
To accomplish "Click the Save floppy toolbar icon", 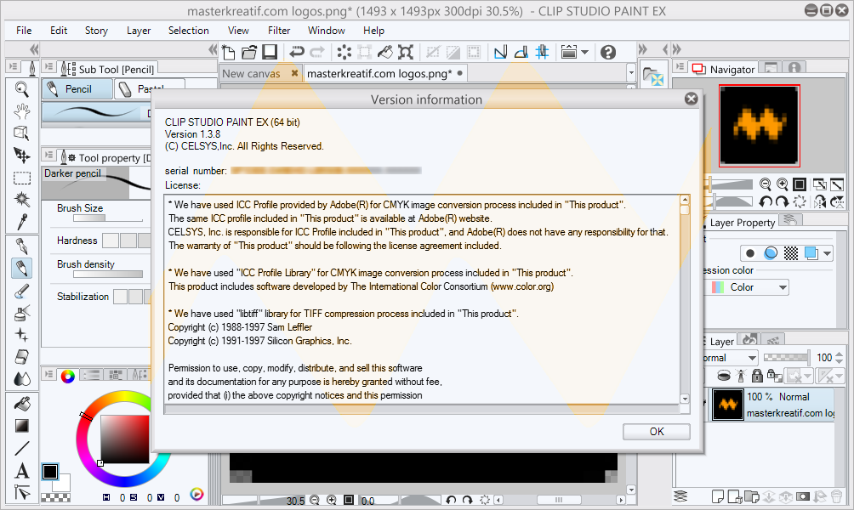I will (269, 52).
